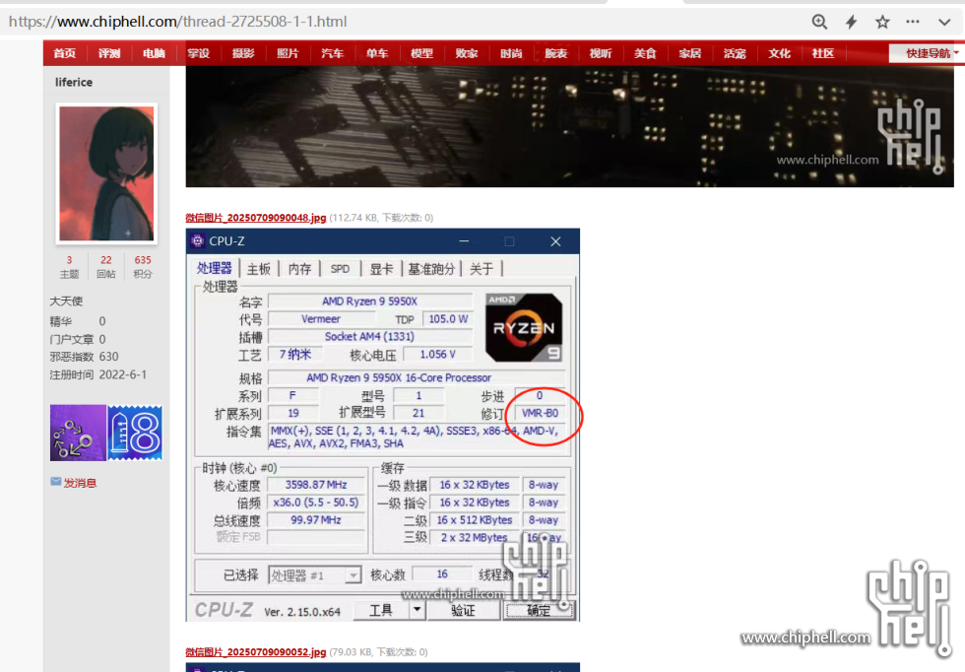Click the liferice avatar picture
This screenshot has width=965, height=672.
106,173
